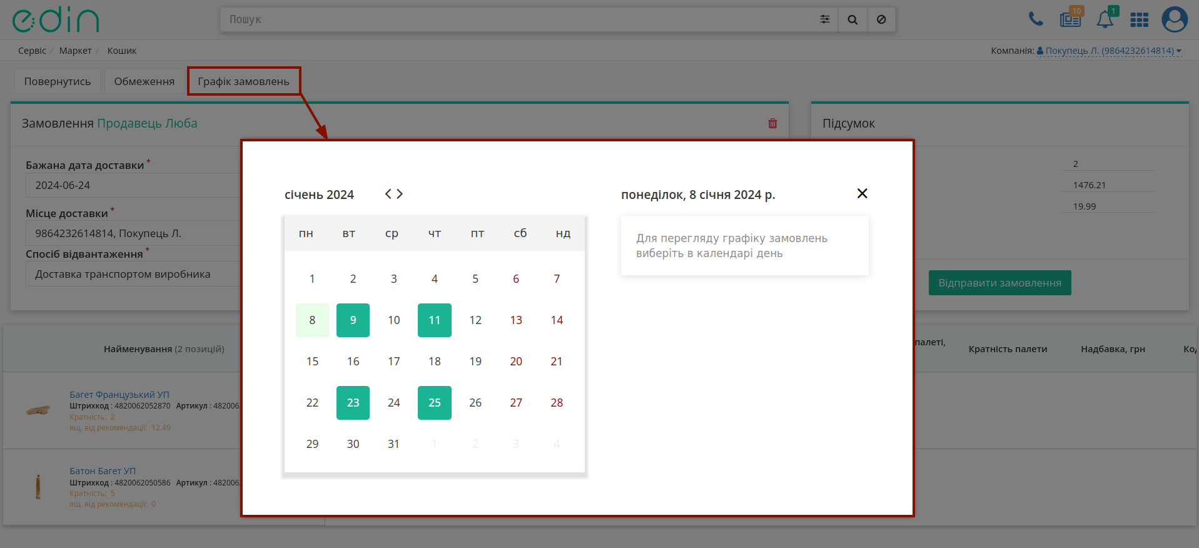Viewport: 1199px width, 548px height.
Task: Expand company selector Покупець Л.
Action: click(1109, 51)
